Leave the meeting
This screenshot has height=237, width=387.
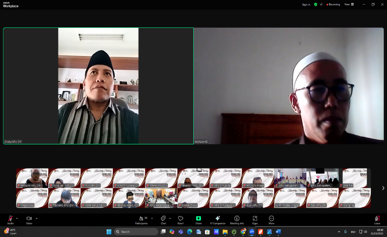pyautogui.click(x=377, y=219)
